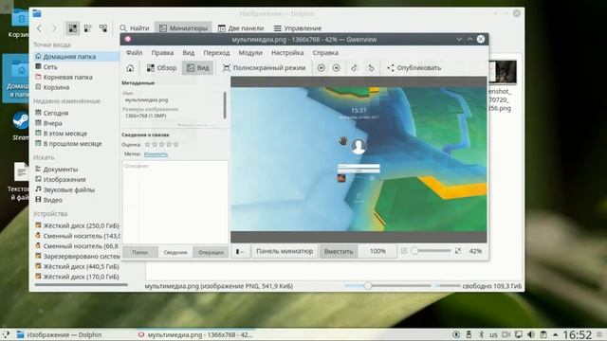Viewport: 607px width, 341px height.
Task: Click the fit-zoom icon beside 42%
Action: 458,251
